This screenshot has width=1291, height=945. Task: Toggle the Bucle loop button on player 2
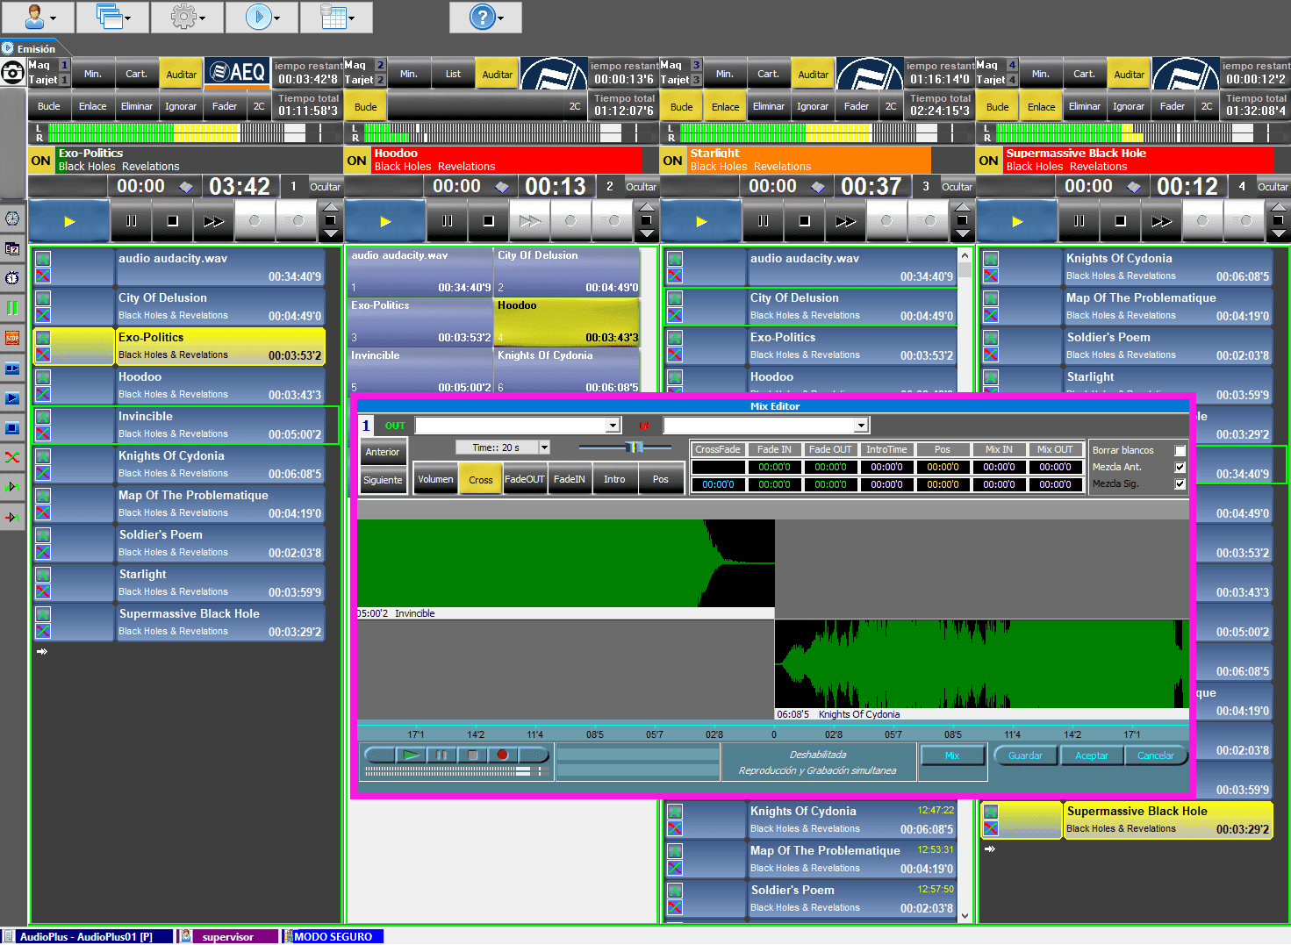coord(366,107)
